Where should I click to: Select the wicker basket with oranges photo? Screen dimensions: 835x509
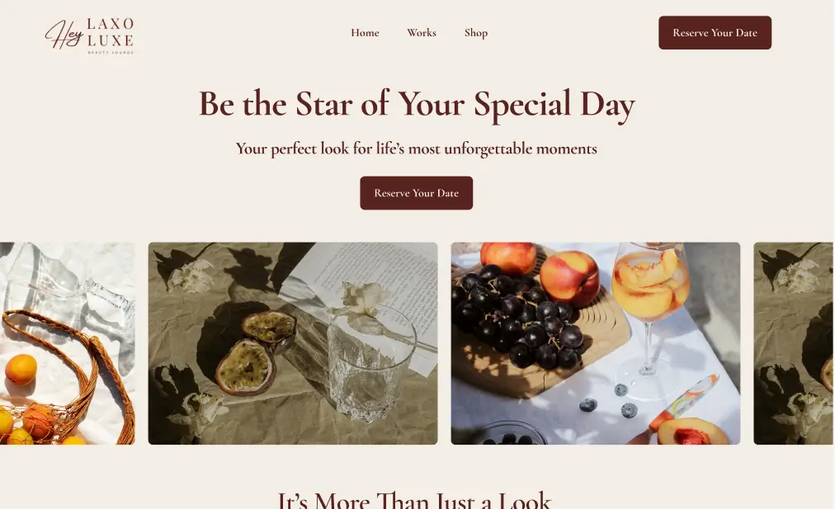67,343
